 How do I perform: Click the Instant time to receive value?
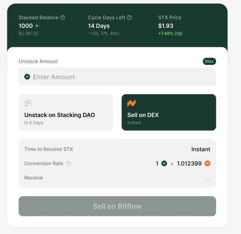pyautogui.click(x=201, y=149)
